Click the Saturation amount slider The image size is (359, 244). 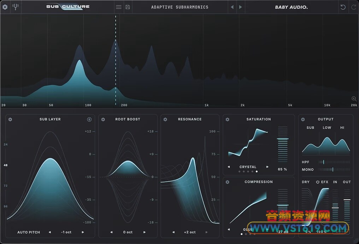pos(283,144)
